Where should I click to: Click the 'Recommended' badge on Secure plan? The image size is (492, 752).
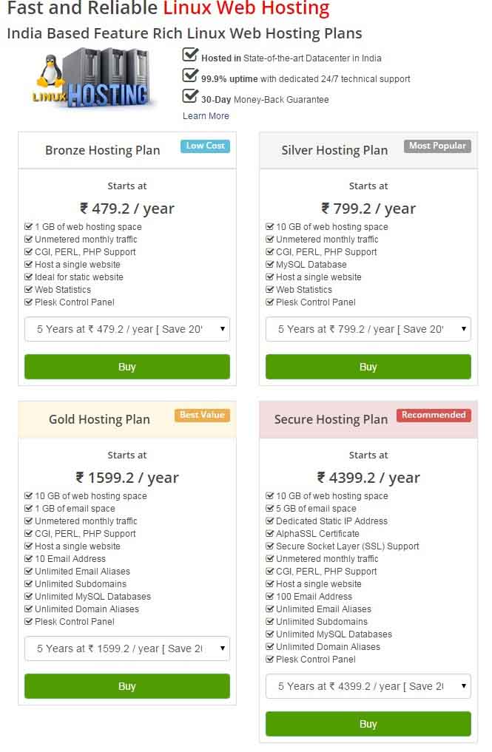click(x=433, y=415)
